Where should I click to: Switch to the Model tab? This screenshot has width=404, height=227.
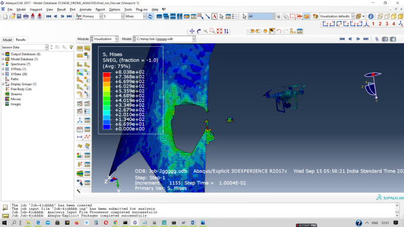point(7,40)
